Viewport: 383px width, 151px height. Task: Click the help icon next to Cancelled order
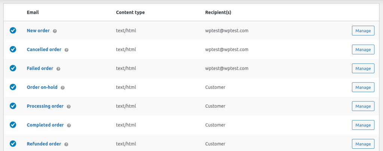pos(67,50)
